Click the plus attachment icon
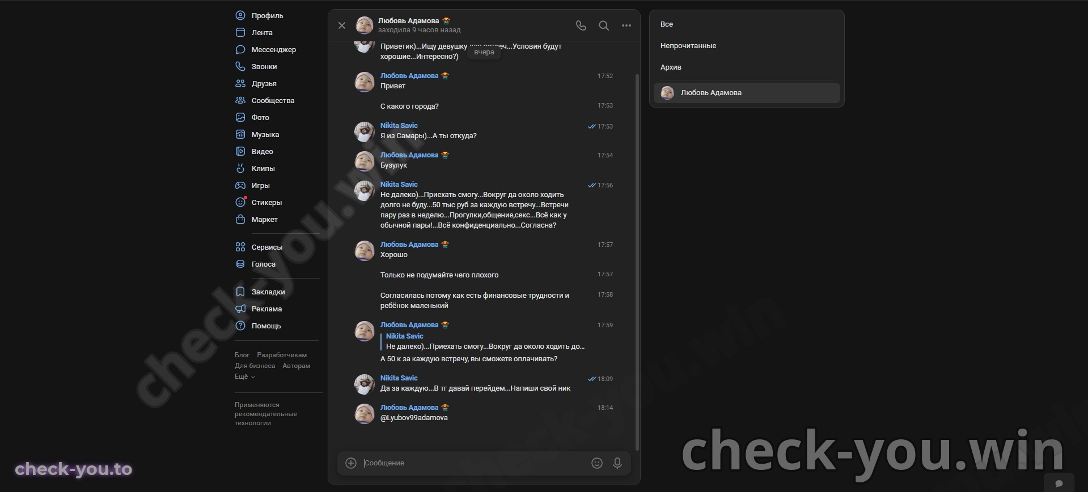The image size is (1088, 492). pos(351,463)
